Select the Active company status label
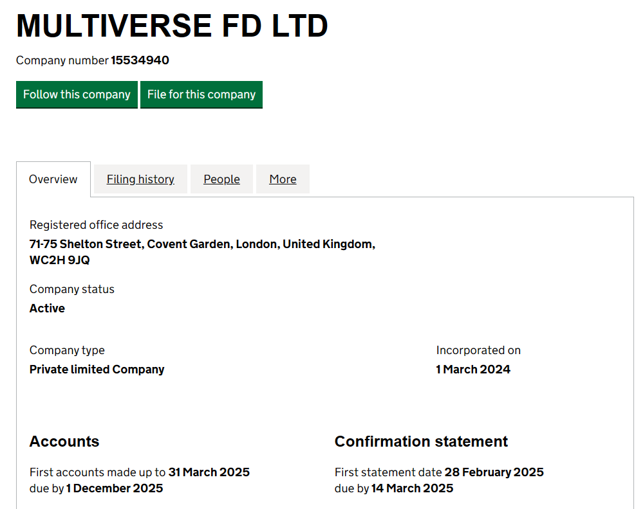Viewport: 636px width, 509px height. click(47, 308)
